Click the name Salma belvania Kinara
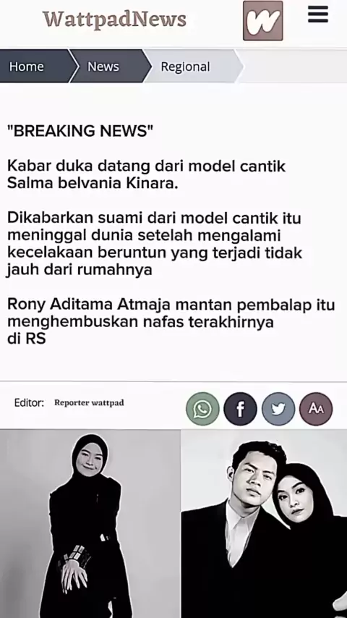347x618 pixels. tap(93, 183)
